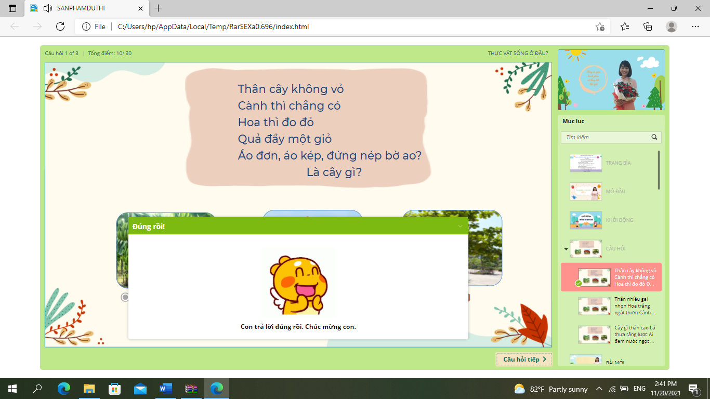
Task: Add this page to favorites
Action: click(600, 26)
